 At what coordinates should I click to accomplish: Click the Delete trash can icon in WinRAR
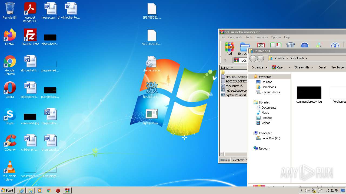[x=290, y=45]
